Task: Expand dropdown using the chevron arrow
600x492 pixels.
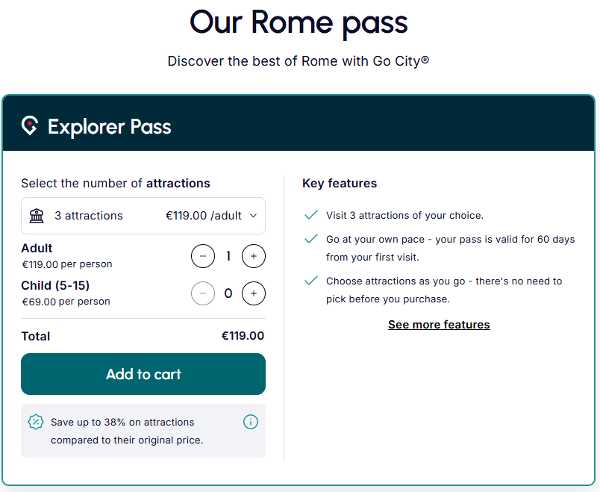Action: coord(253,216)
